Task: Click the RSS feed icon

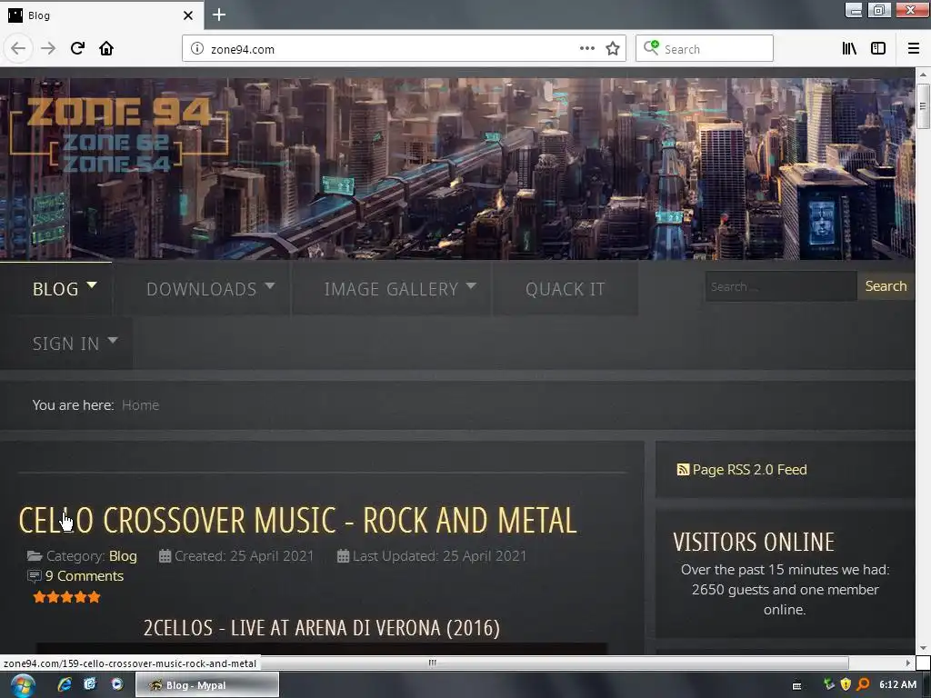Action: click(683, 470)
